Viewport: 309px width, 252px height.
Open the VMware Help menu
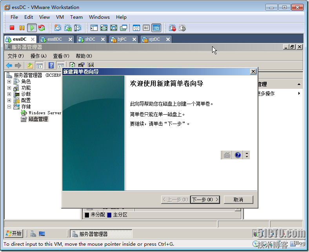tap(121, 17)
